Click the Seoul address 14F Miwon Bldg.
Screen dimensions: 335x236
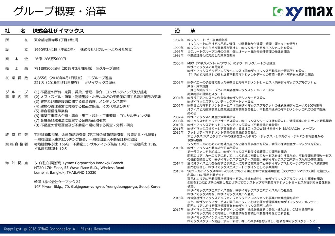(x=97, y=187)
